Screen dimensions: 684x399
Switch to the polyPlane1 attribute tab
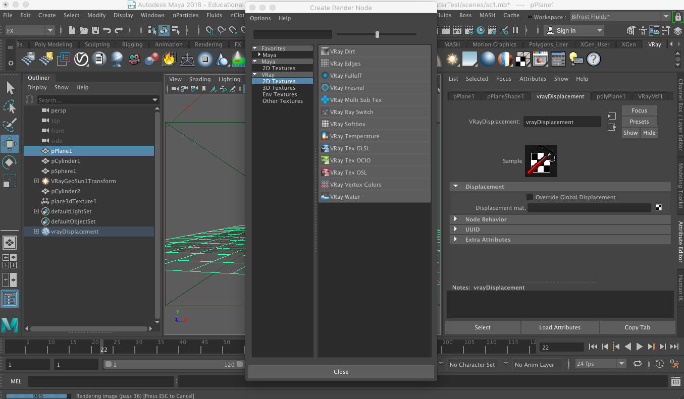(611, 96)
